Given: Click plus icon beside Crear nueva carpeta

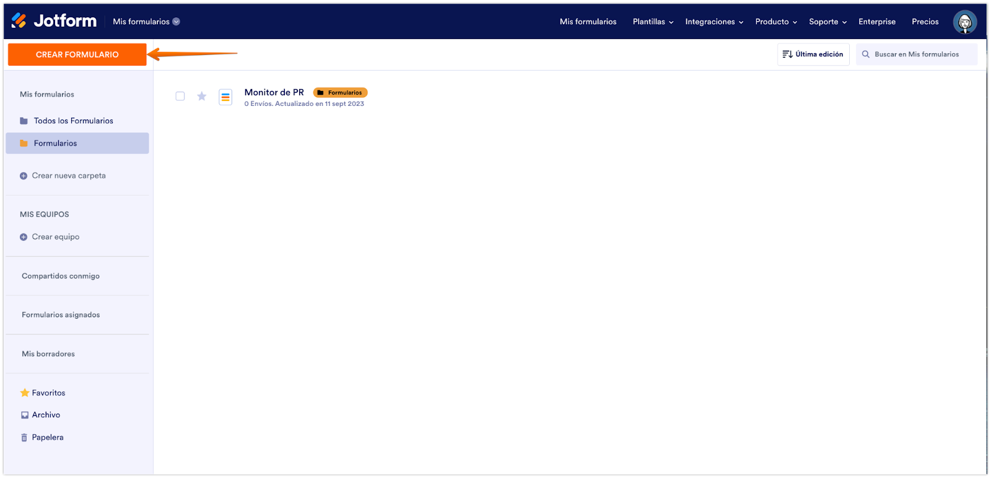Looking at the screenshot, I should [24, 176].
